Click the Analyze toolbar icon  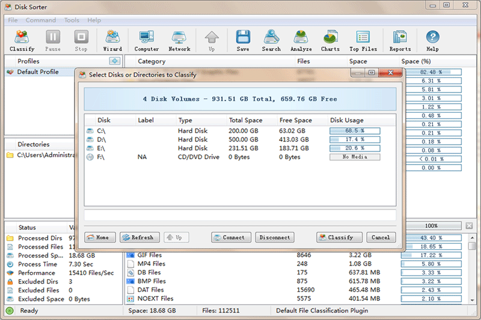coord(301,40)
